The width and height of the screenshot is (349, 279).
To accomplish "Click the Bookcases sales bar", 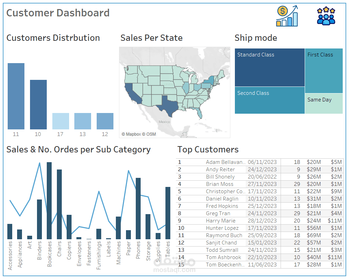I will tap(49, 201).
